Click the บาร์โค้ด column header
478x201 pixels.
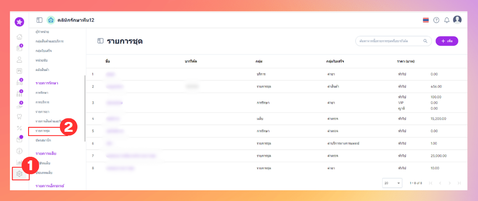click(x=191, y=62)
